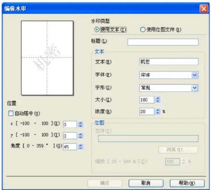Decrease 浓度 with the down arrow

click(158, 113)
